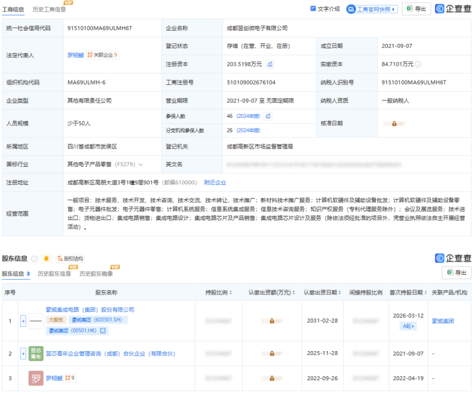The image size is (474, 395).
Task: Click 2022-04-19 first holding date cell
Action: 408,379
